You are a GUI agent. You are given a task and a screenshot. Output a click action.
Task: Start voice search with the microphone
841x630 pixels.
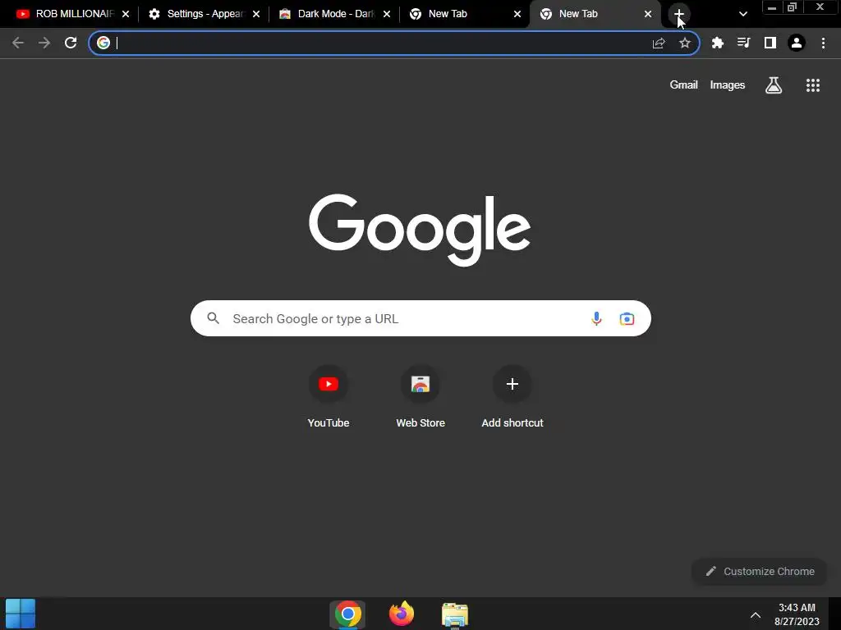tap(596, 319)
